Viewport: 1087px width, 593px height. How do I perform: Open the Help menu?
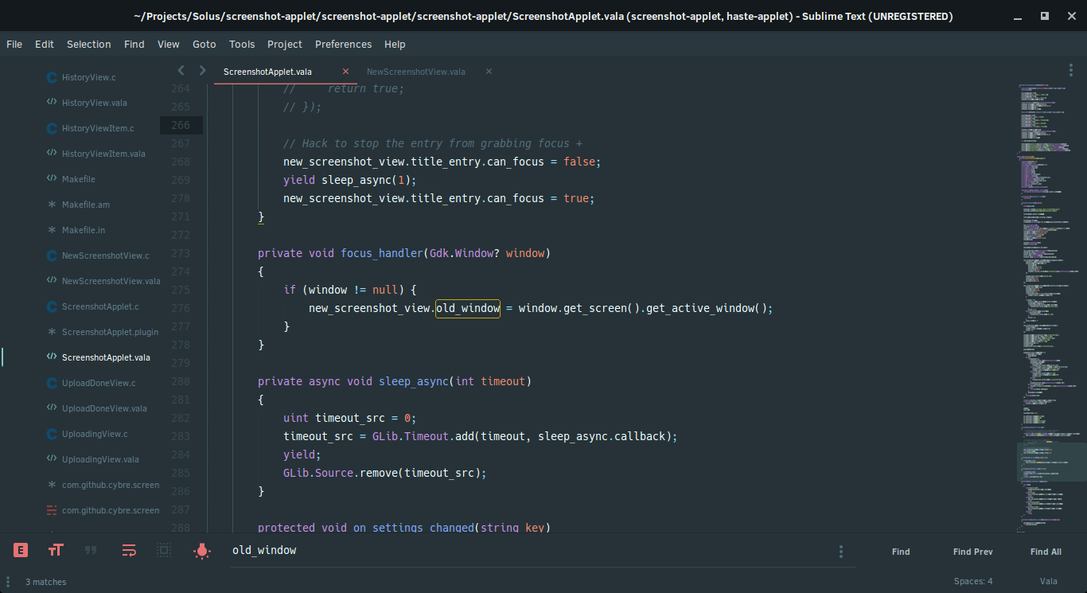pyautogui.click(x=395, y=45)
